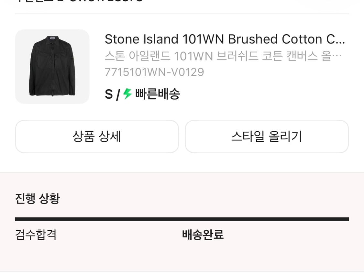Select the 배송완료 delivery complete status
364x274 pixels.
(203, 235)
